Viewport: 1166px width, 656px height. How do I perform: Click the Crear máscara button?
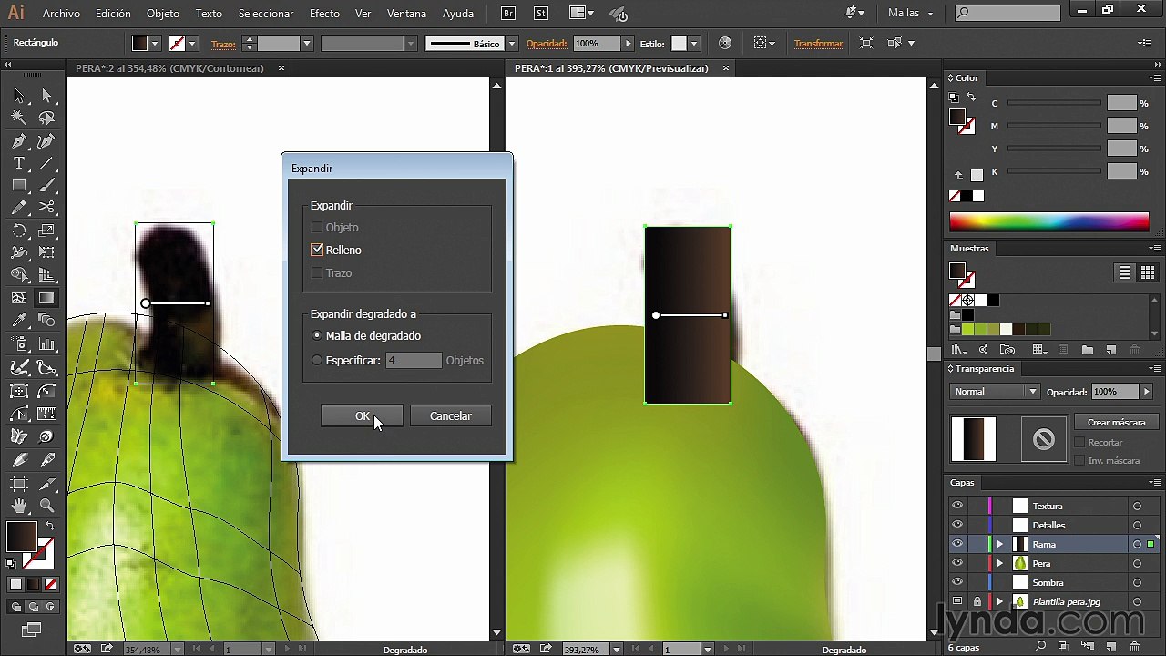(x=1116, y=422)
